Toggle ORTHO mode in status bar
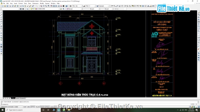The height and width of the screenshot is (112, 200). [x=33, y=107]
